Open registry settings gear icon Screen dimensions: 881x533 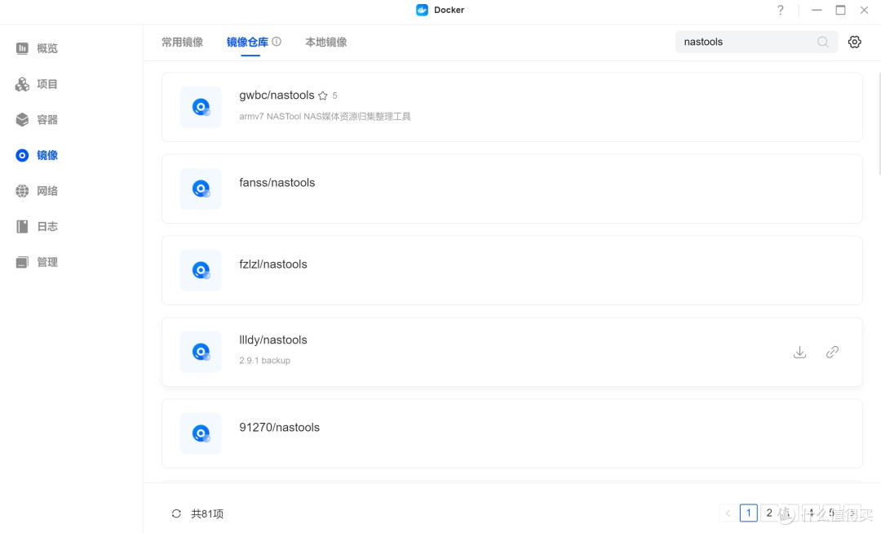pyautogui.click(x=855, y=42)
